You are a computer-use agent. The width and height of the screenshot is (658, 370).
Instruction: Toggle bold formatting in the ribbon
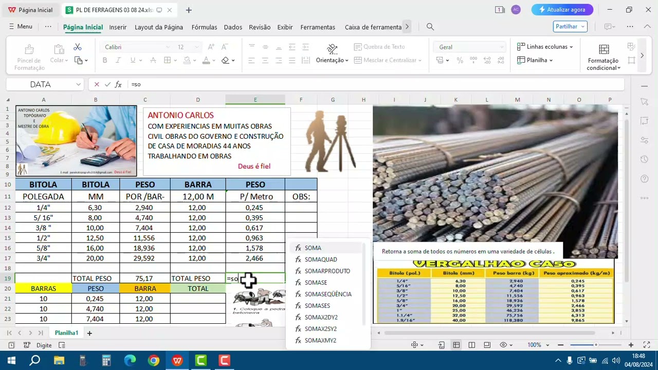coord(105,60)
